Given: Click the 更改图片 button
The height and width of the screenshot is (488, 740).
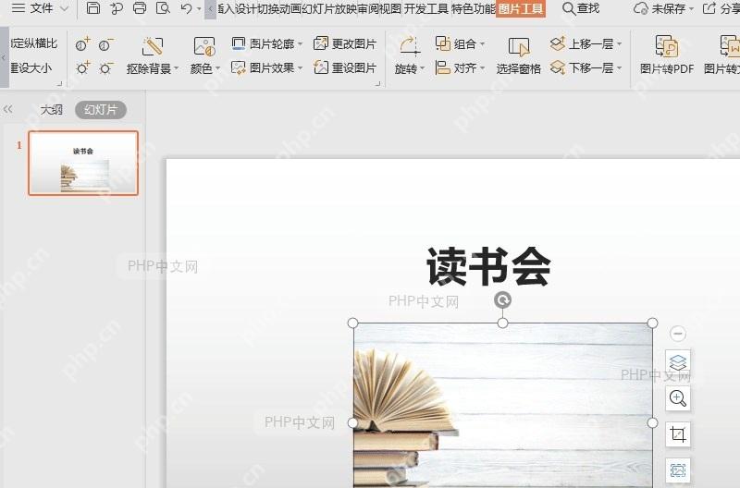Looking at the screenshot, I should tap(345, 43).
